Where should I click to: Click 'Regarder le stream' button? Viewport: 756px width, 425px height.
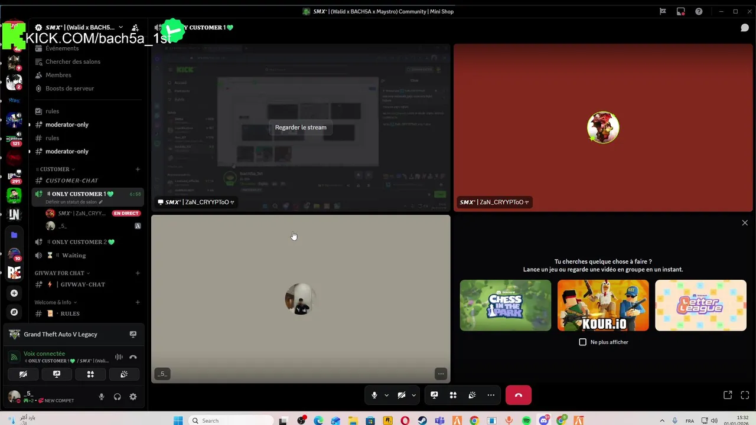click(301, 127)
